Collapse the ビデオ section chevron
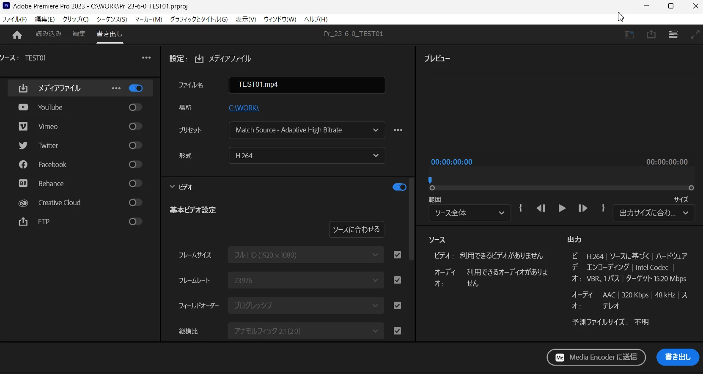The width and height of the screenshot is (703, 374). [172, 187]
